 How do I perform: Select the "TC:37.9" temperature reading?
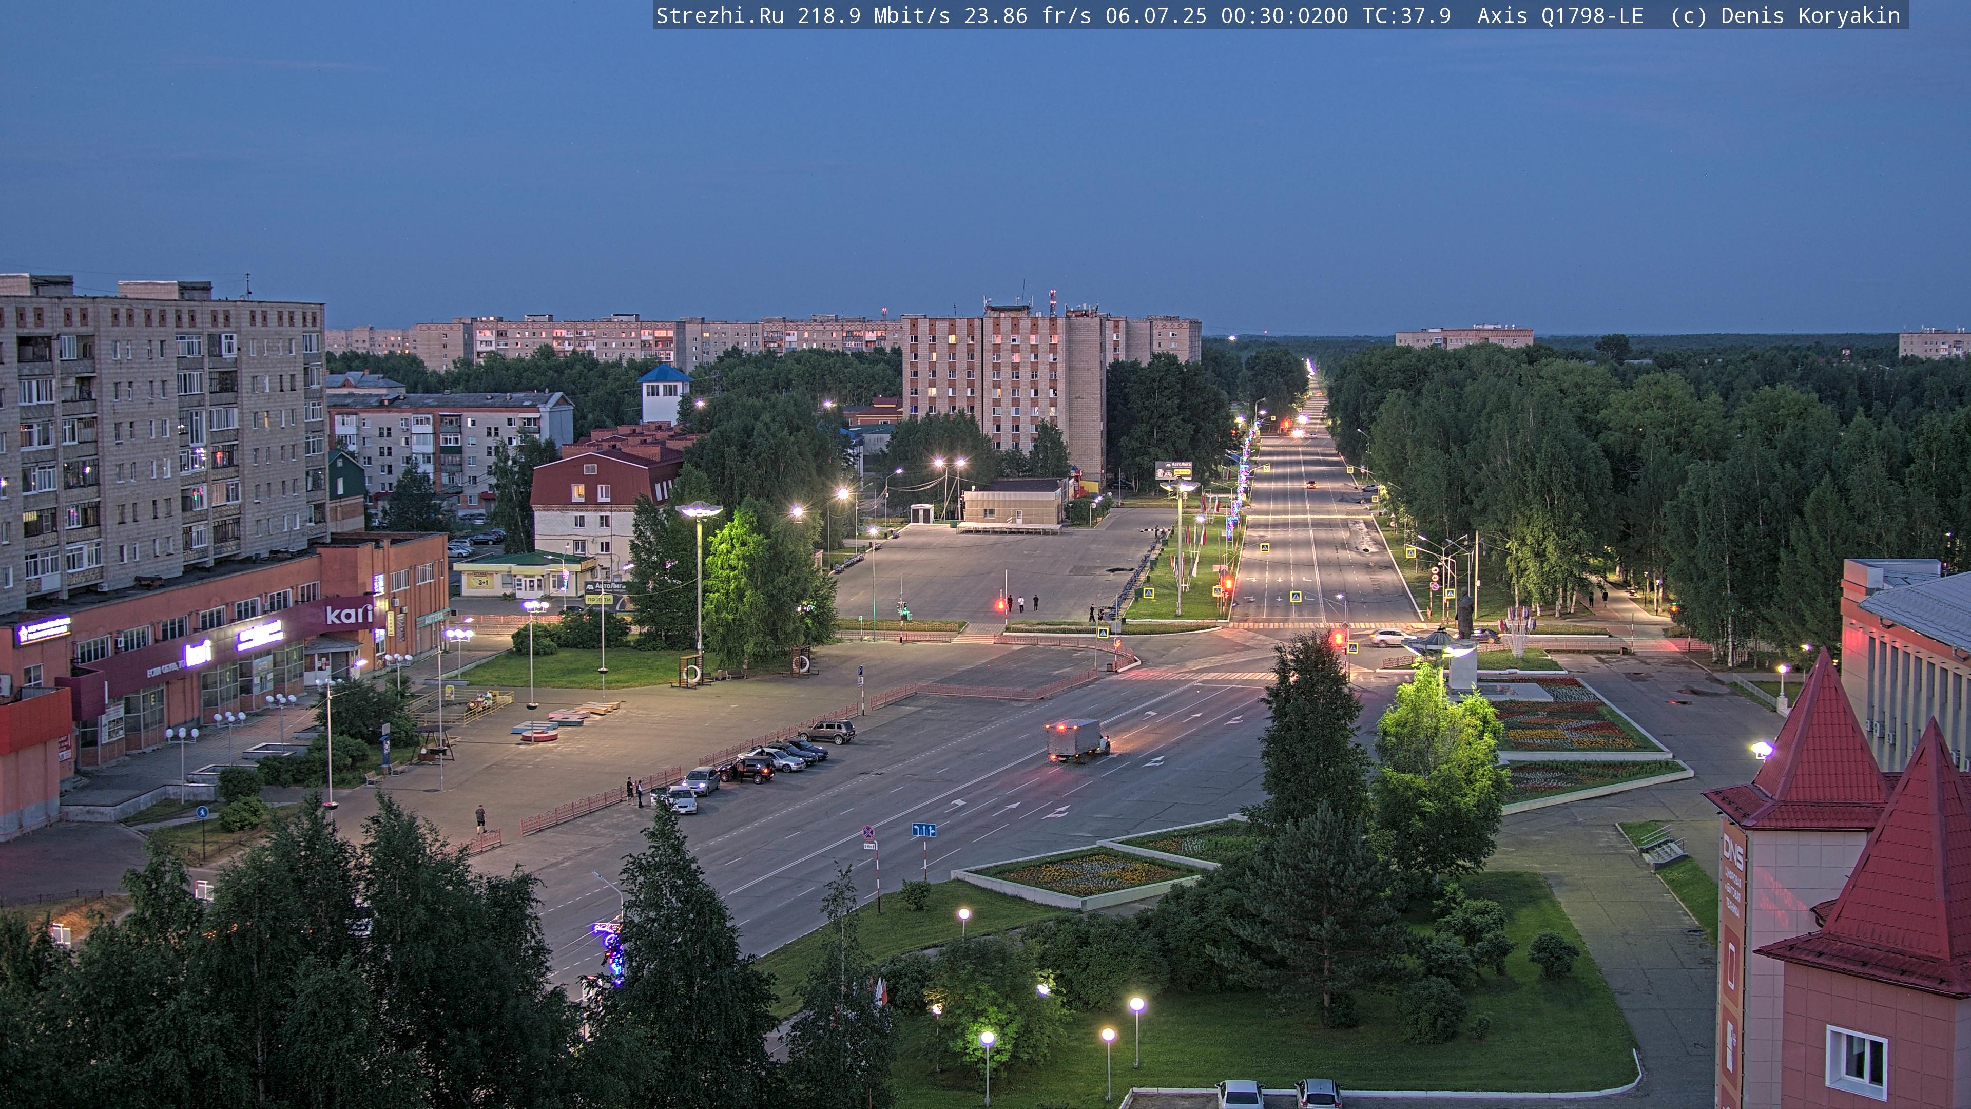click(x=1406, y=15)
